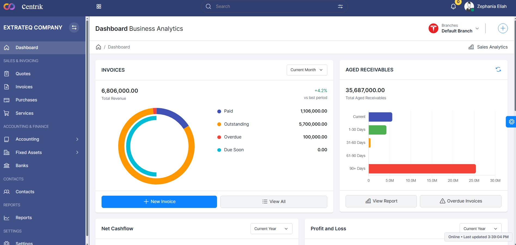Click the New Invoice button
Viewport: 516px width, 245px height.
click(159, 202)
